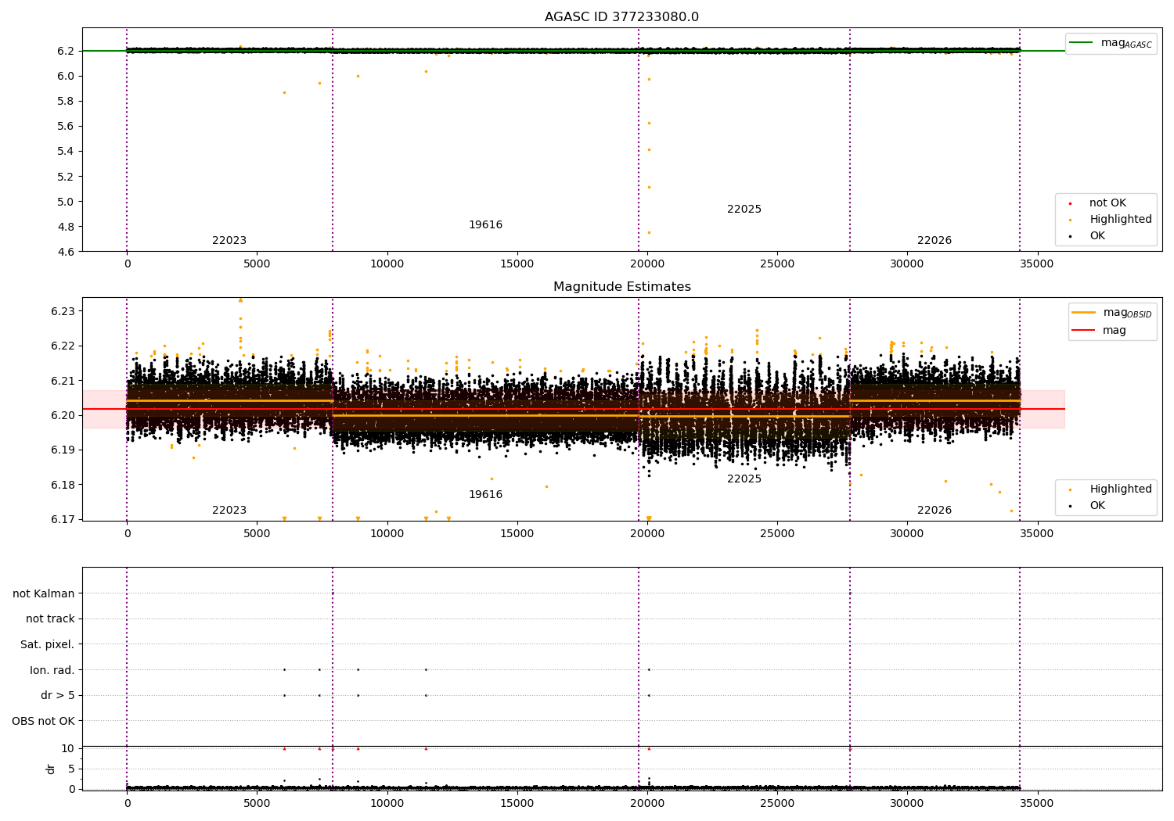Click the 'not Kalman' axis label
Viewport: 1174px width, 821px height.
pyautogui.click(x=44, y=594)
